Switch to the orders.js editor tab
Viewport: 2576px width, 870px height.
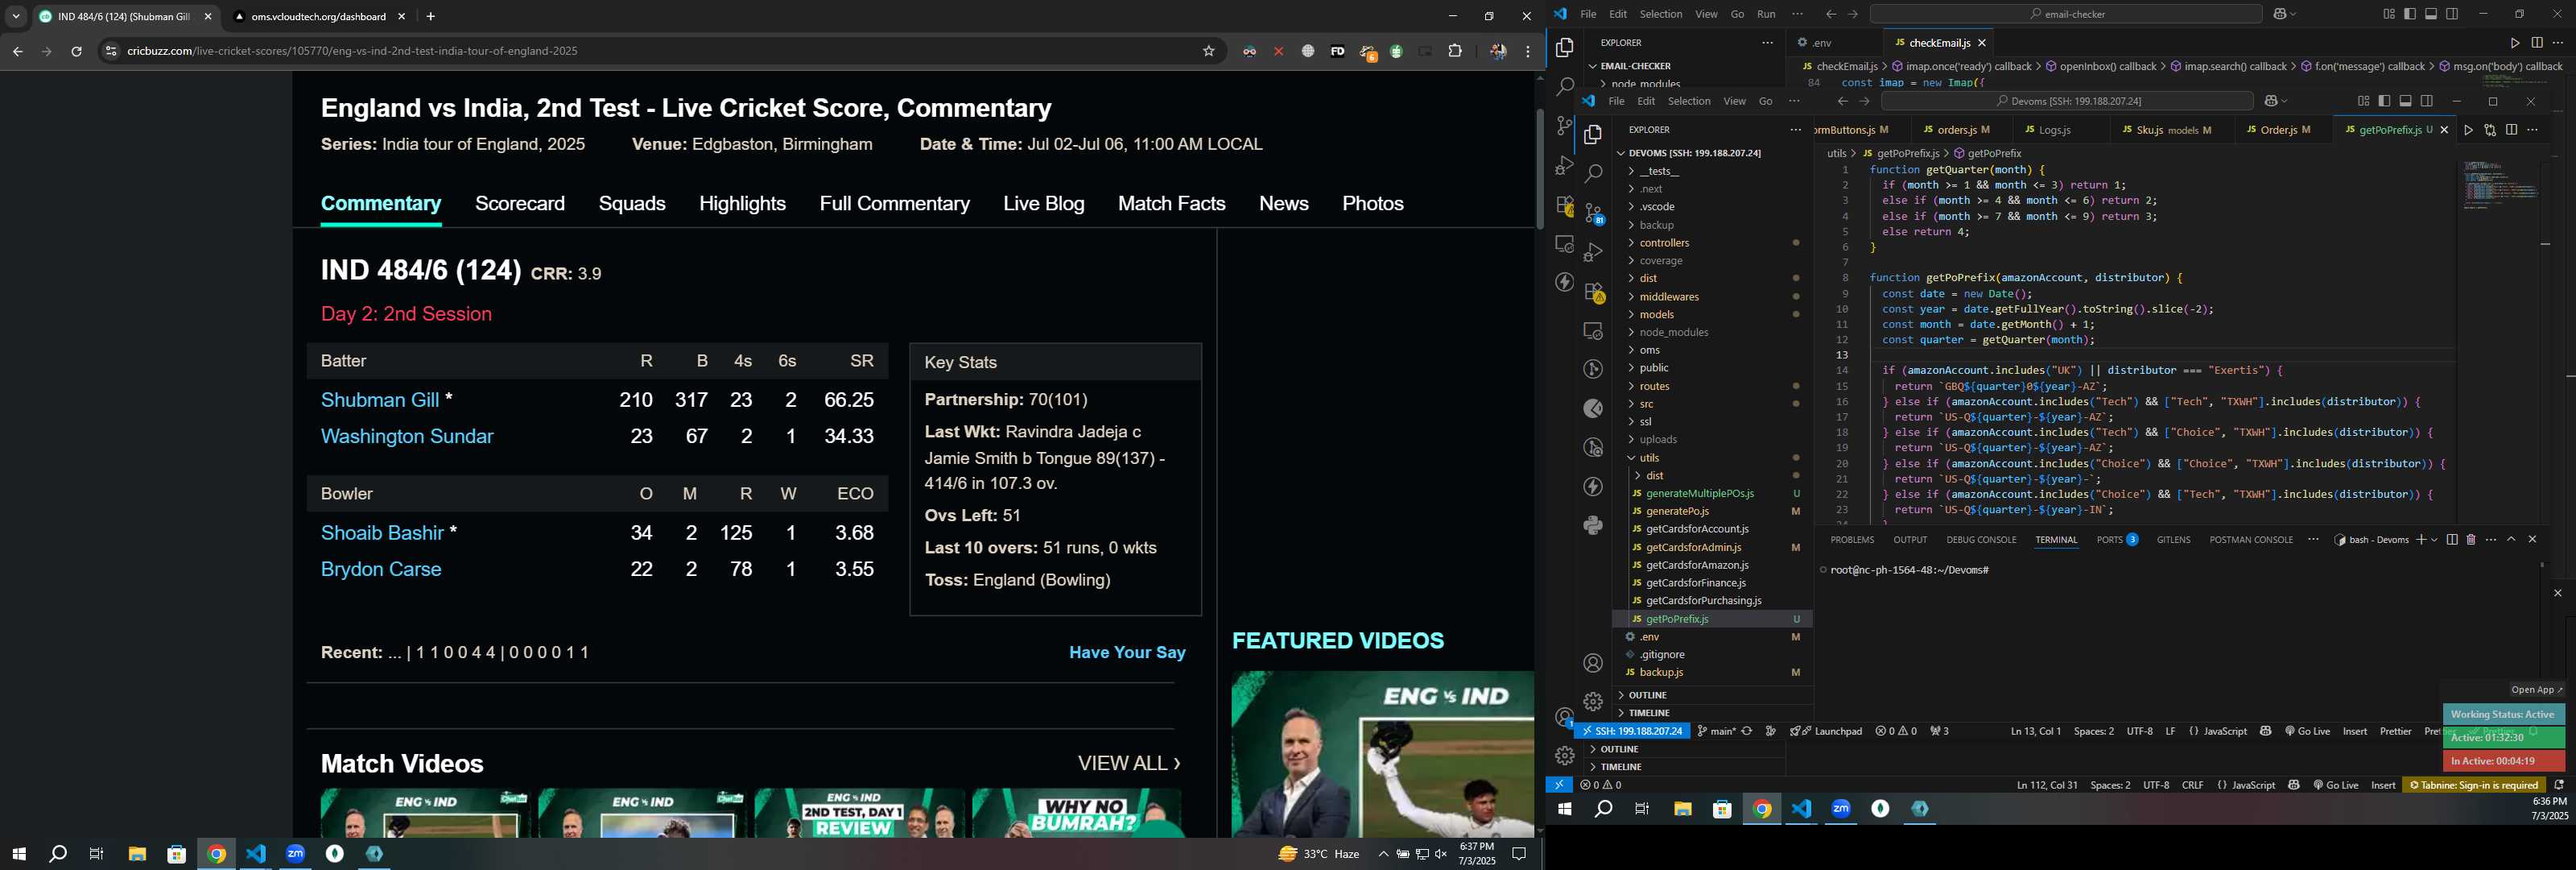(x=1962, y=130)
